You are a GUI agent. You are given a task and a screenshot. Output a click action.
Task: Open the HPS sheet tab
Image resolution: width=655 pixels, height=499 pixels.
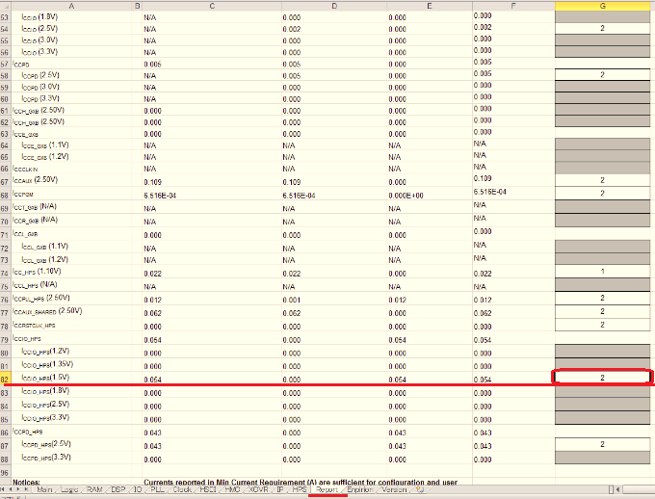300,490
